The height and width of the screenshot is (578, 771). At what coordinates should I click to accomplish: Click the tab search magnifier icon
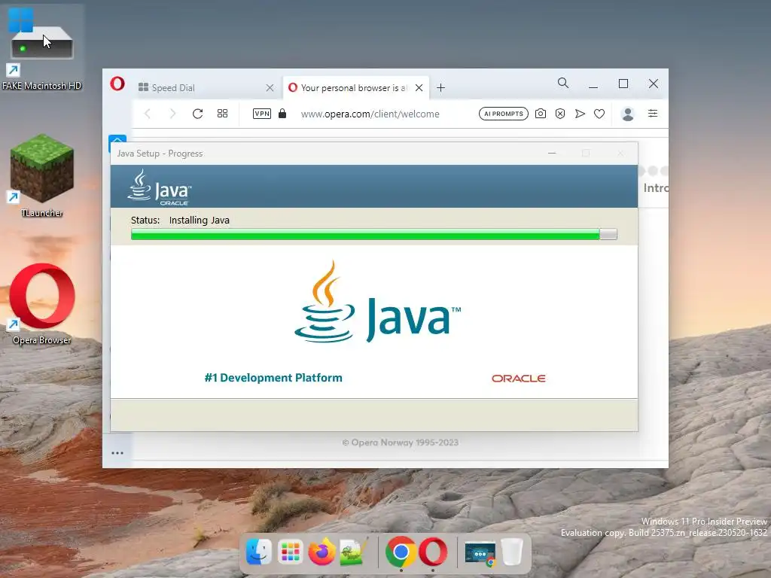click(x=563, y=83)
